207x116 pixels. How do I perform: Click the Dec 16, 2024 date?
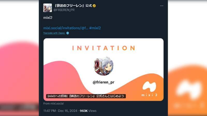68,111
